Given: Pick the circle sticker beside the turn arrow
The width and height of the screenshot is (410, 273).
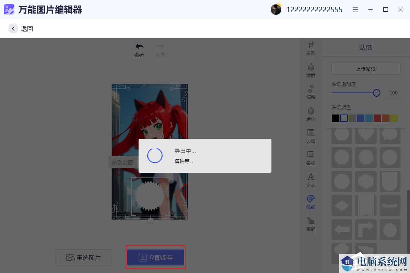Looking at the screenshot, I should point(390,229).
